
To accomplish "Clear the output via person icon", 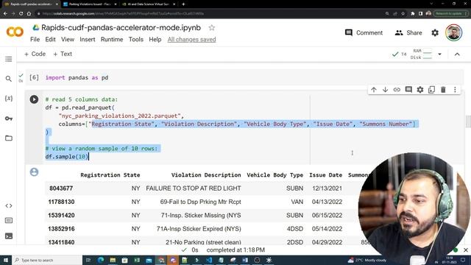I will coord(35,172).
